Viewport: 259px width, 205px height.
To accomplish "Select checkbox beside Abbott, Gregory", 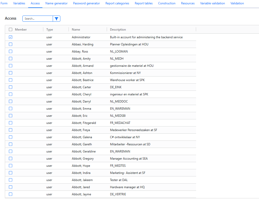I will (x=11, y=159).
